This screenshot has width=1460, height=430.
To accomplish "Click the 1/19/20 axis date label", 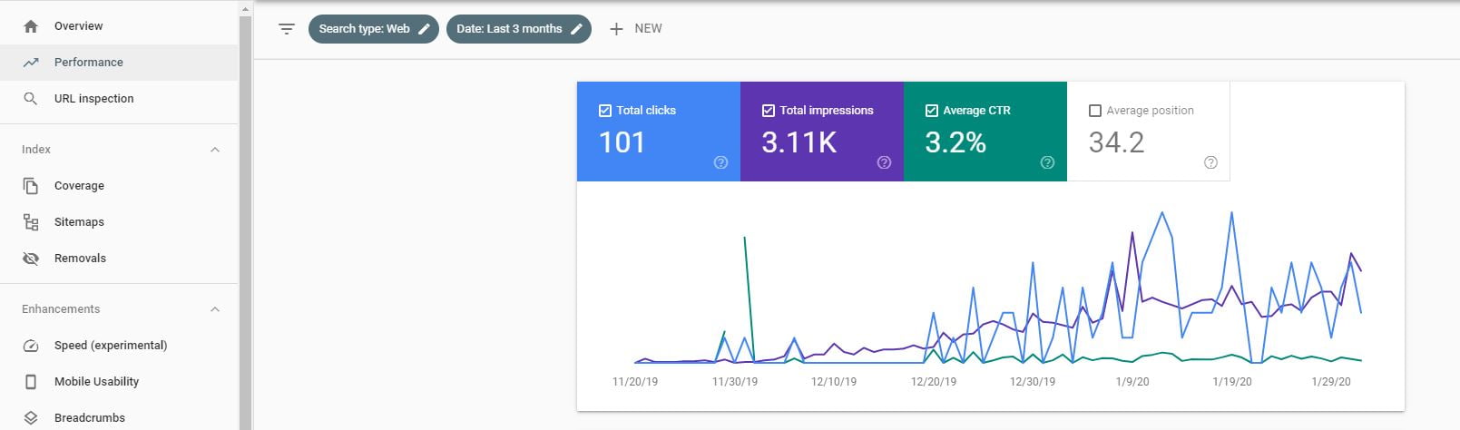I will pos(1232,382).
